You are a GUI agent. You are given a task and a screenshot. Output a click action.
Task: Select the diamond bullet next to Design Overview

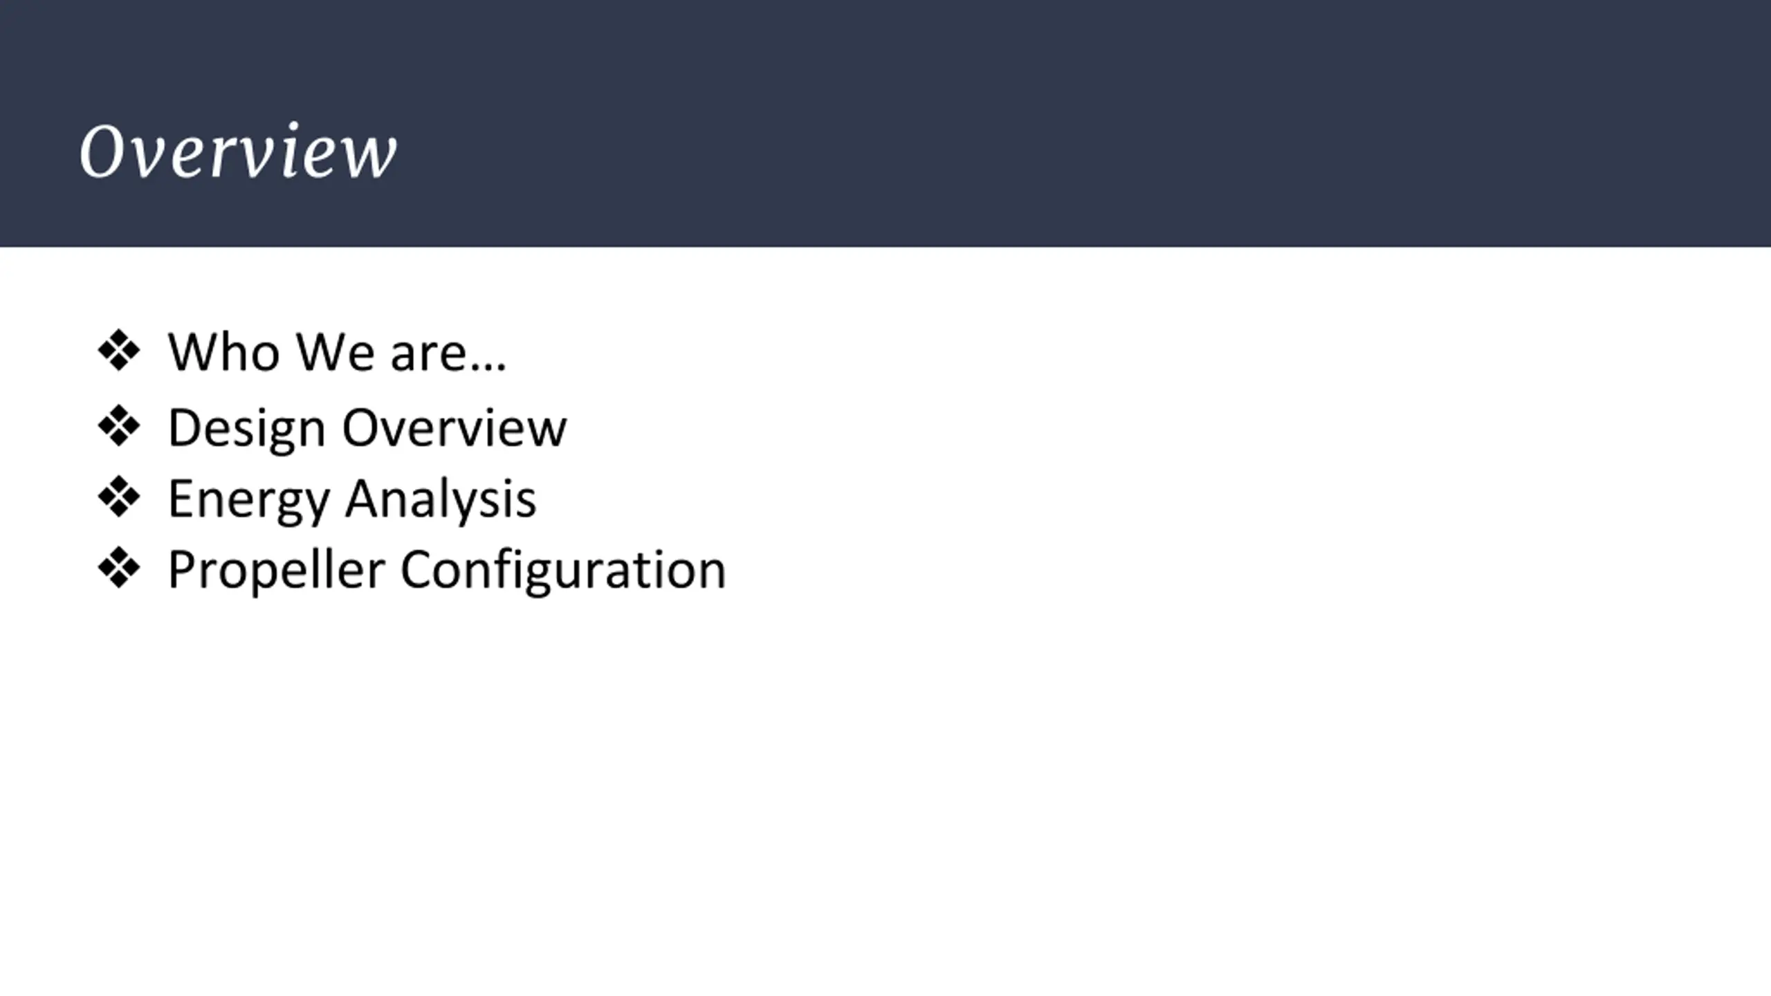[x=119, y=426]
